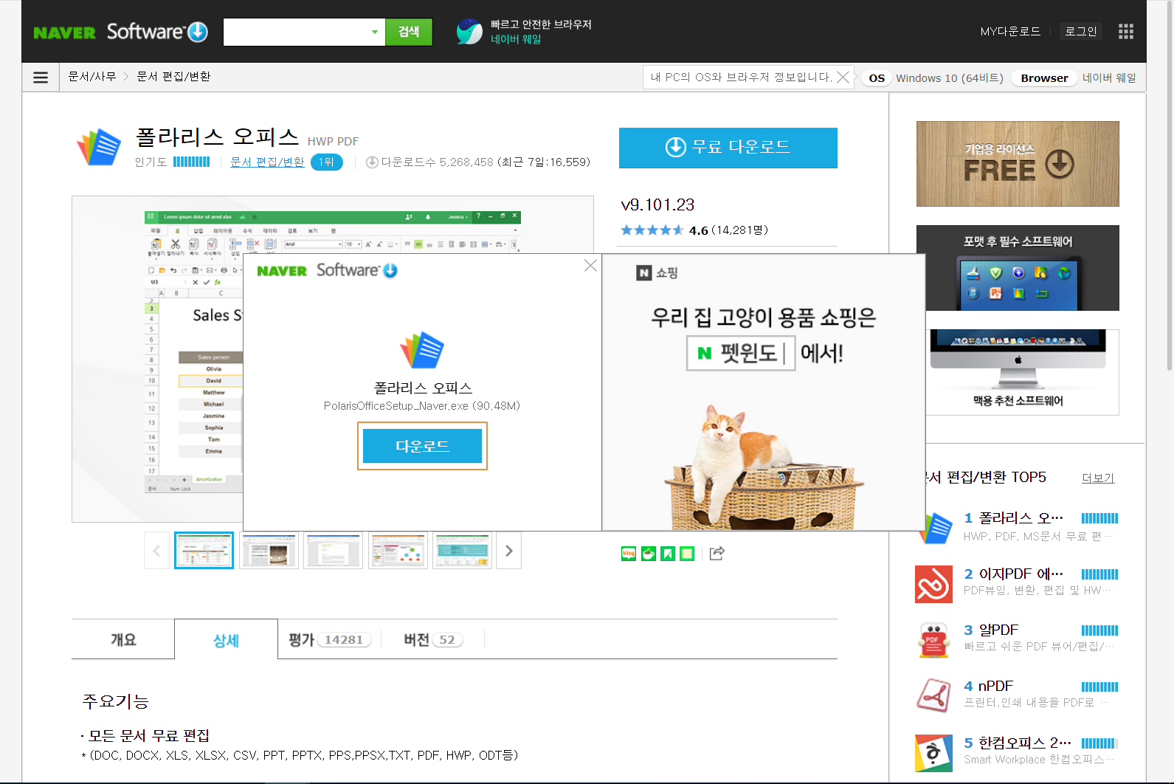1174x784 pixels.
Task: Open 한컴오피스 2… entry in TOP5
Action: click(x=1024, y=742)
